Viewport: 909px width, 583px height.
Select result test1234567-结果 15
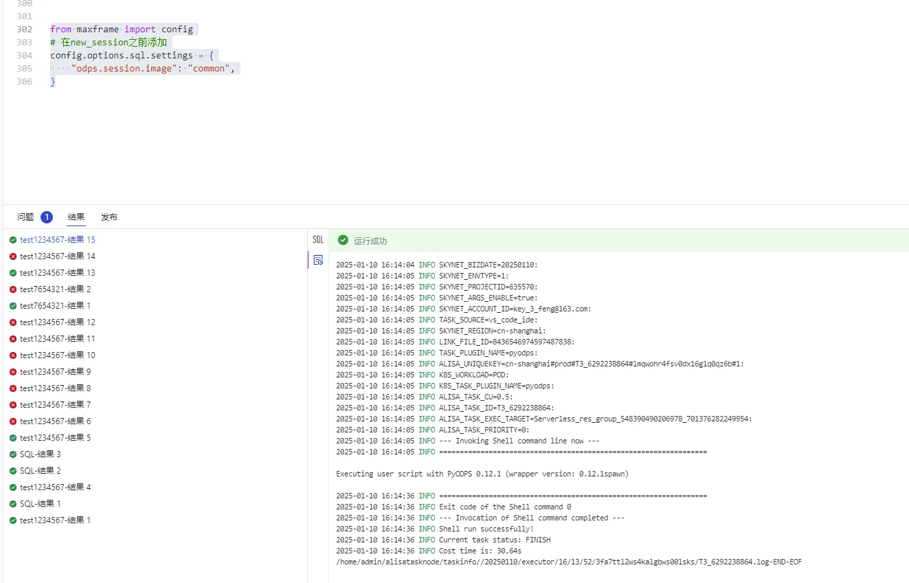pos(58,240)
